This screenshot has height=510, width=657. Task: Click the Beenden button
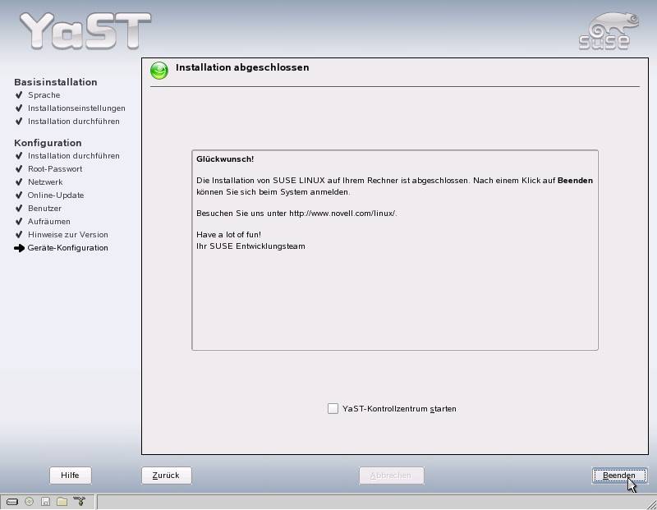[619, 476]
